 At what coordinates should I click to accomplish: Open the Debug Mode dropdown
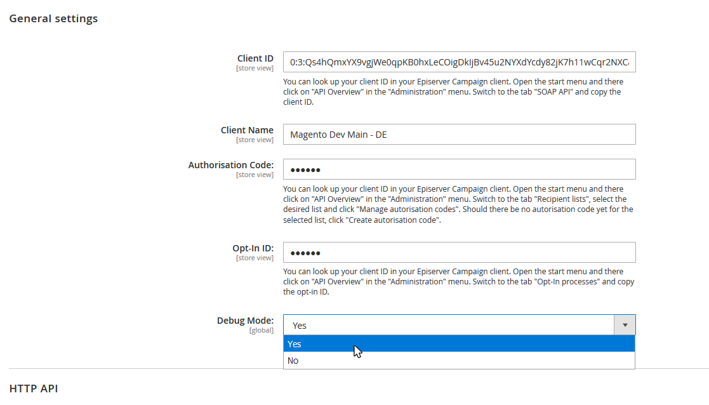pyautogui.click(x=459, y=325)
